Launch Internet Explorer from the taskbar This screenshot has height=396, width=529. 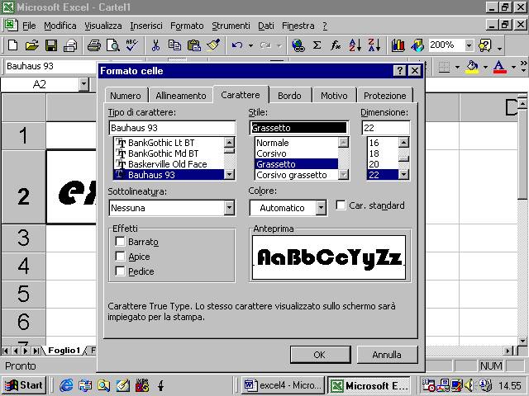pos(66,385)
